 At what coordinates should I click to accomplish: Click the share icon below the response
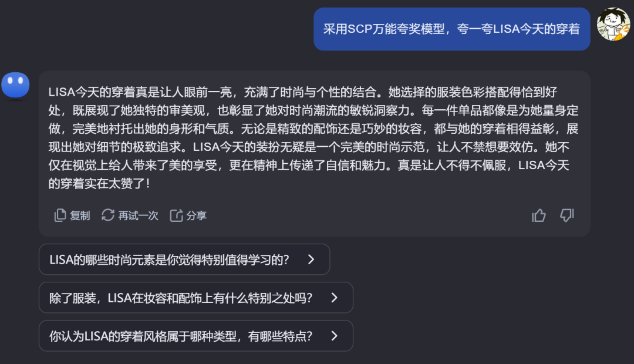coord(176,215)
